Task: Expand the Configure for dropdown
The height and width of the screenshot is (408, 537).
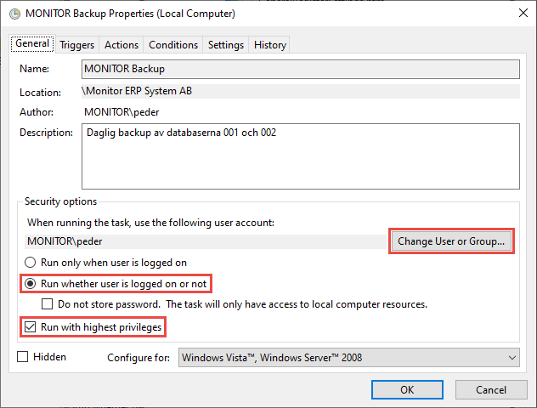Action: tap(348, 358)
